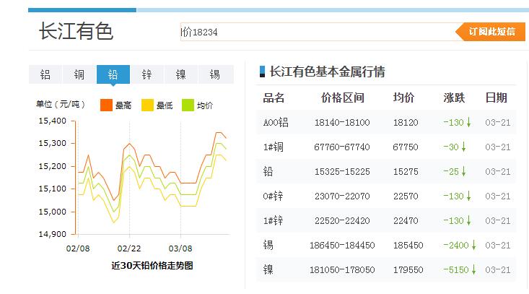
Task: Click the -2400 change value
Action: (456, 246)
